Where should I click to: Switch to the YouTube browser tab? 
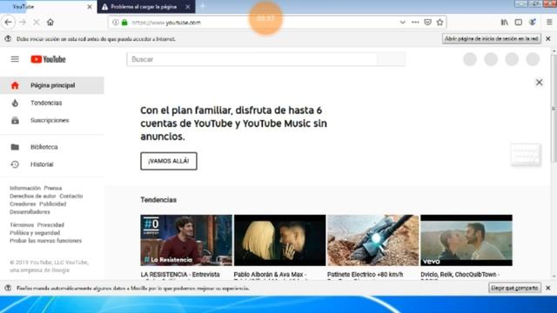coord(48,7)
